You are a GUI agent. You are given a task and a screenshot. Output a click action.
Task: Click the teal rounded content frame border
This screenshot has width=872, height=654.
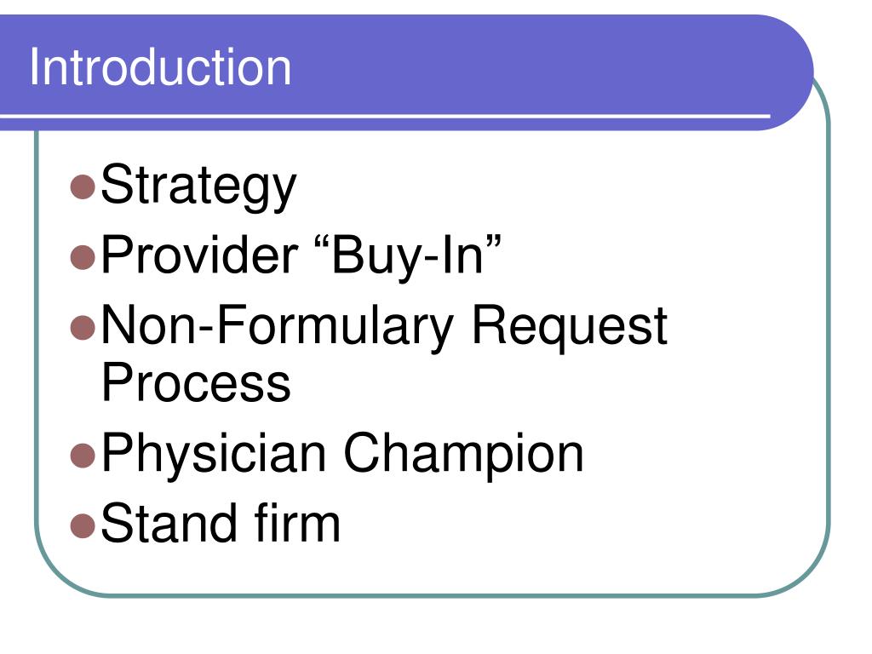(829, 334)
